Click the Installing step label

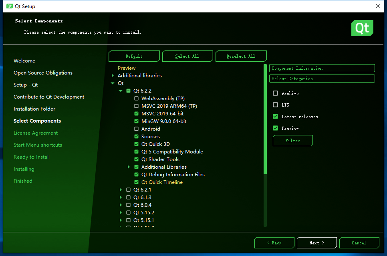point(24,169)
